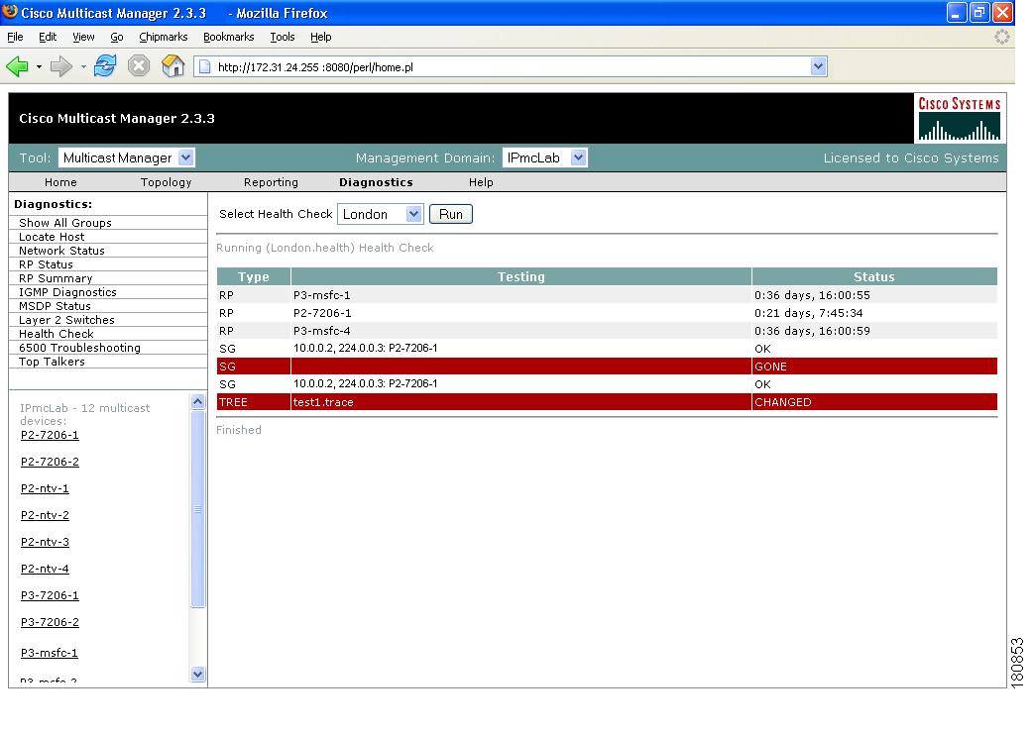
Task: Click the P3-msfc-4 testing cell
Action: point(520,331)
